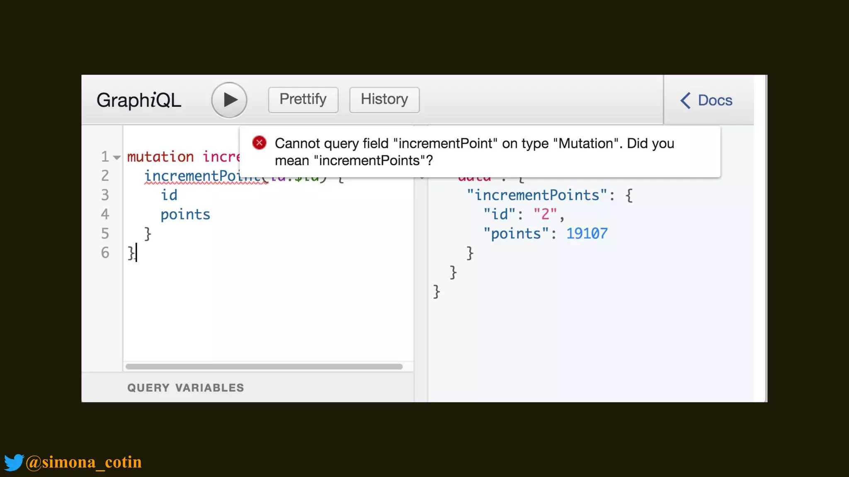This screenshot has width=849, height=477.
Task: Click the error tooltip message text
Action: (474, 152)
